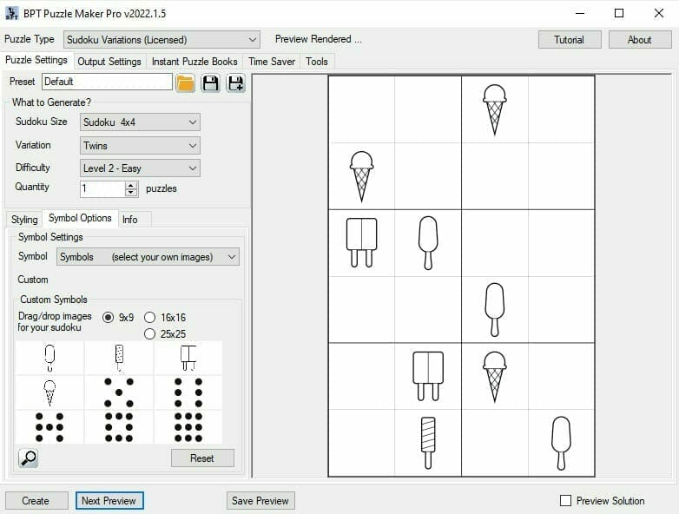
Task: Select the 9x9 radio button
Action: (109, 318)
